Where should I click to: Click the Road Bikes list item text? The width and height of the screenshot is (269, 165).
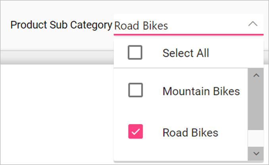click(190, 132)
